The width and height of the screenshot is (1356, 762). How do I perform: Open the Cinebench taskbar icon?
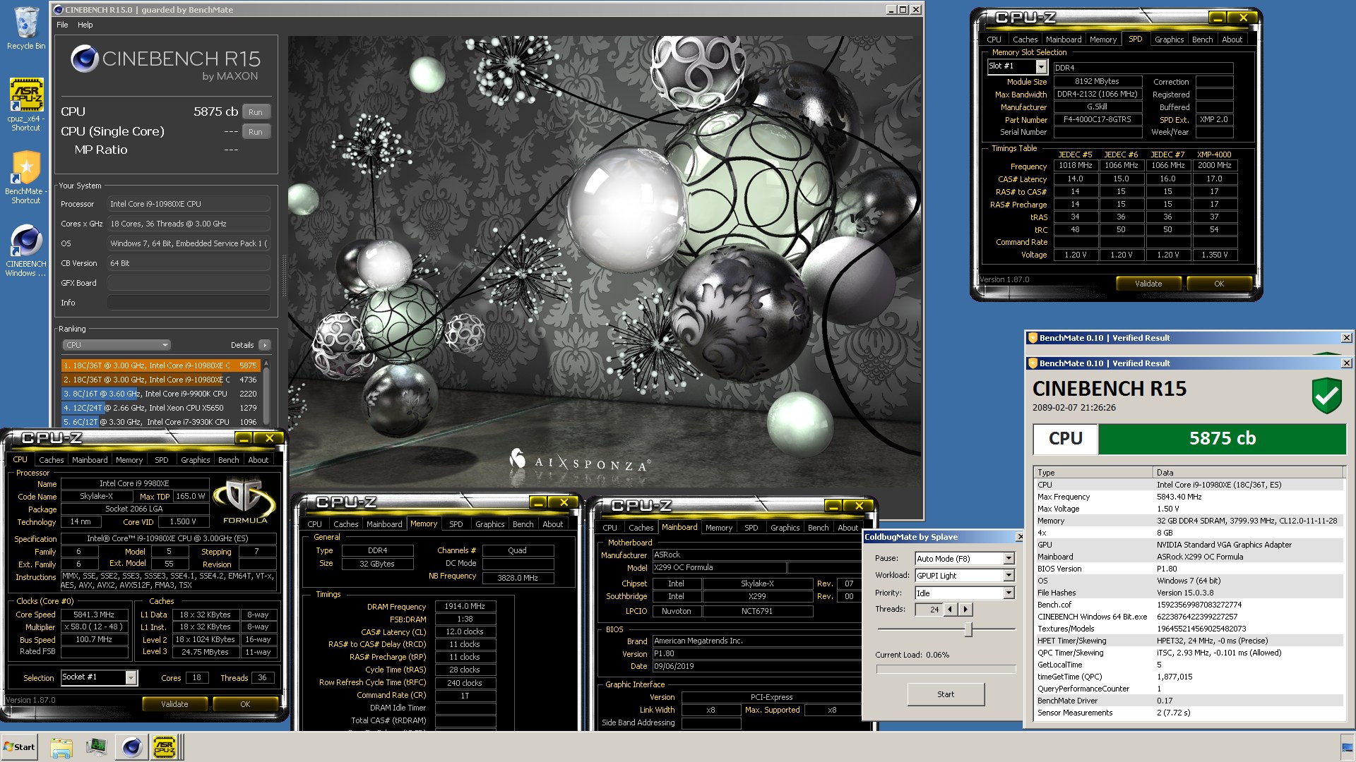click(131, 747)
